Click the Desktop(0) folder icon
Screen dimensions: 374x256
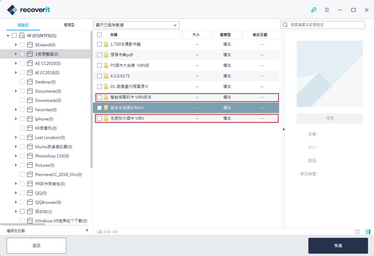pos(30,82)
